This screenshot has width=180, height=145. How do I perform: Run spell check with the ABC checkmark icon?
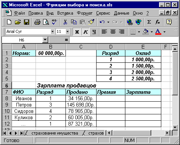tap(55, 22)
